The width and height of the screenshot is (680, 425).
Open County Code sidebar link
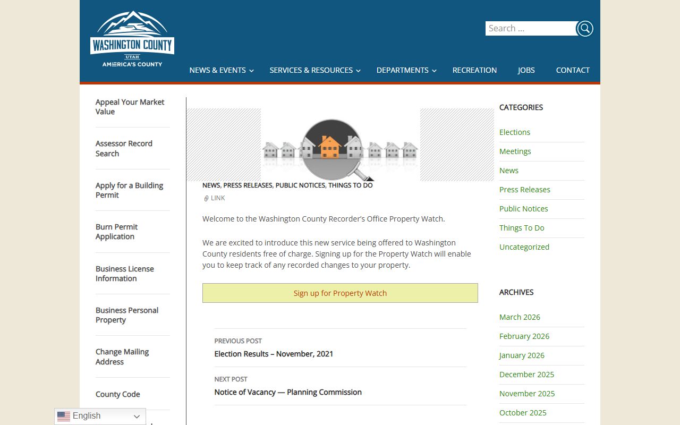(118, 394)
